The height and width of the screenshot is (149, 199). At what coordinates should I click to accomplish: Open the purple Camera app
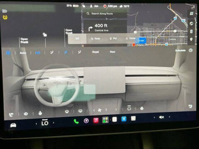coord(86,121)
